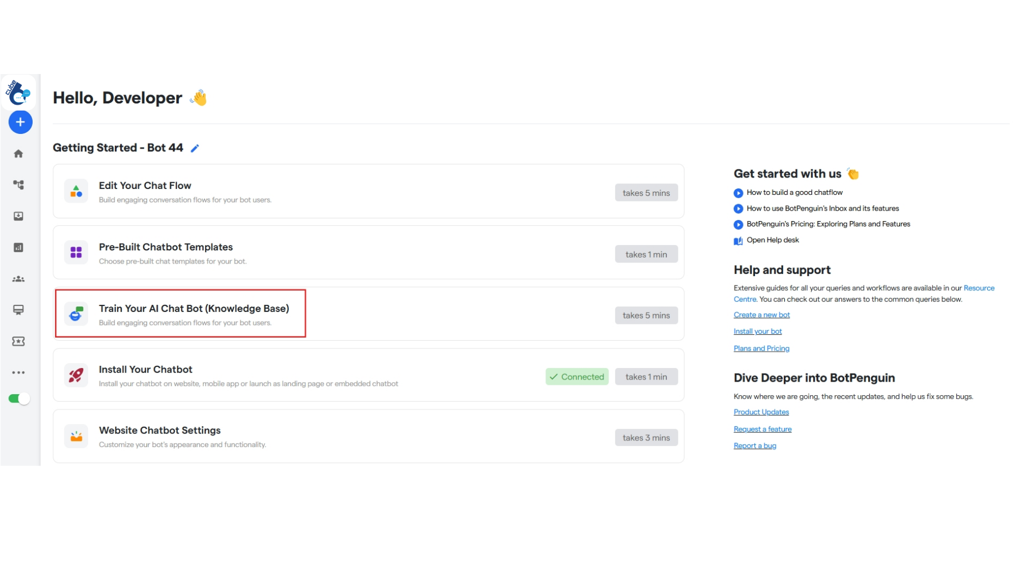Click the BotPenguin logo in sidebar
This screenshot has width=1015, height=588.
point(18,93)
